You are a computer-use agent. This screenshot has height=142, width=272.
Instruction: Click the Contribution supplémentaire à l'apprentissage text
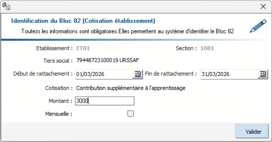[x=131, y=88]
